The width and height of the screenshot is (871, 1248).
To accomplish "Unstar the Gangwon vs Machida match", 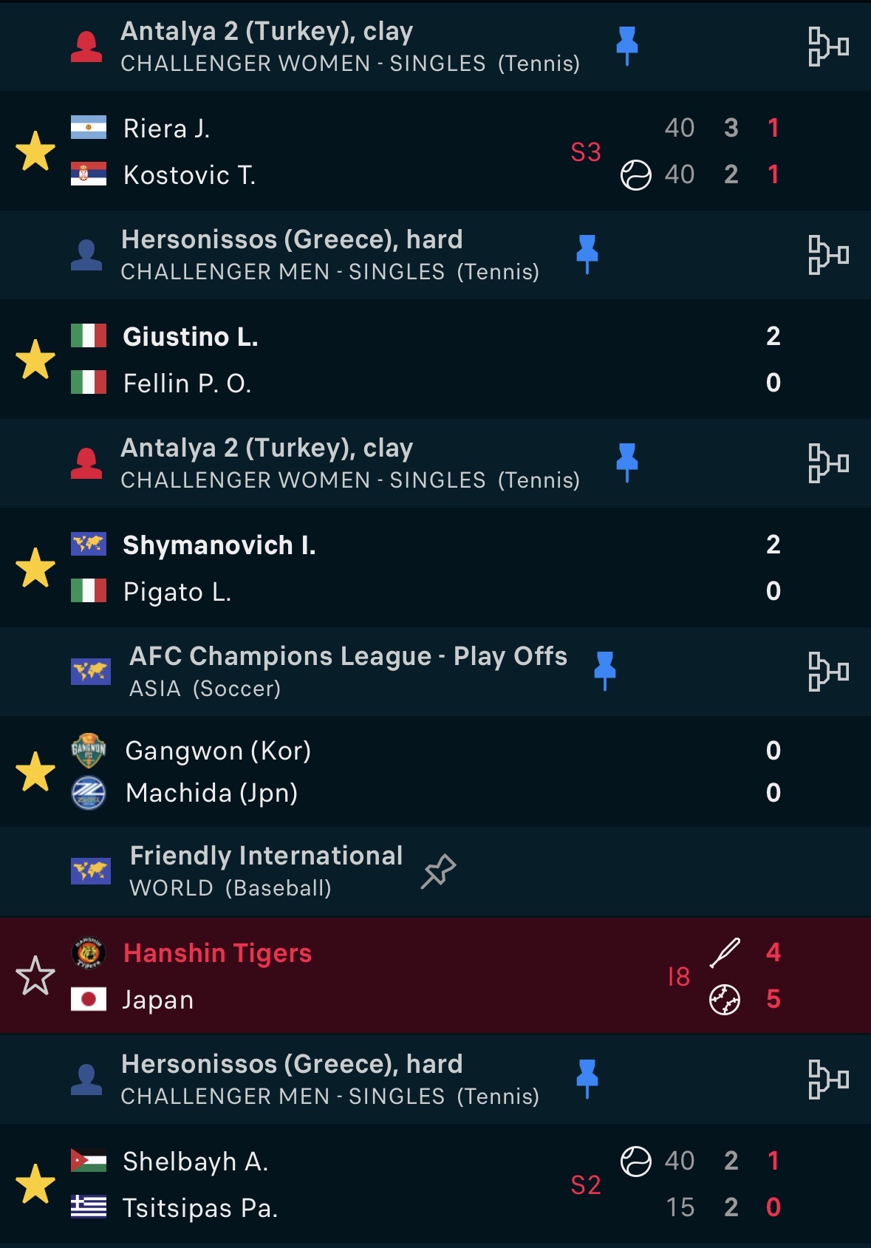I will (x=35, y=772).
